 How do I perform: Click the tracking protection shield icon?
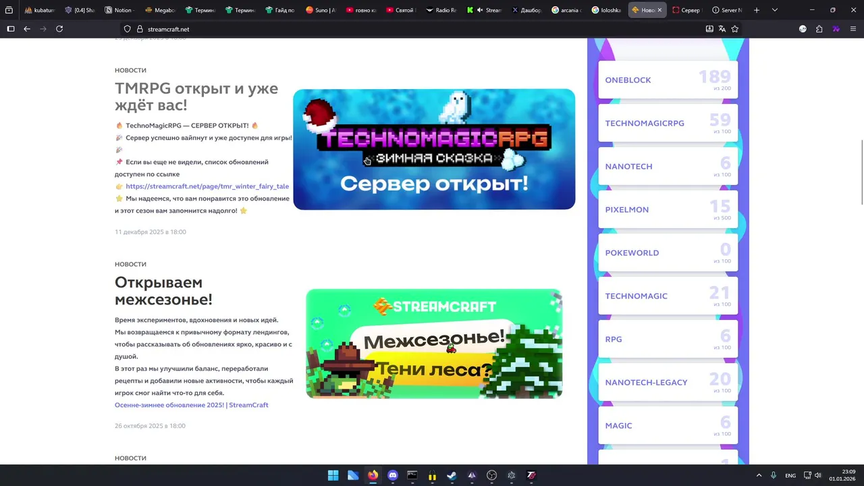click(x=127, y=29)
